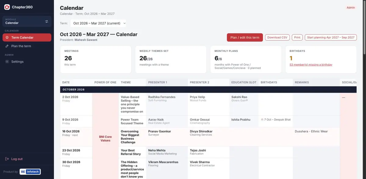This screenshot has width=366, height=179.
Task: Click the RE infotech product logo
Action: point(30,172)
